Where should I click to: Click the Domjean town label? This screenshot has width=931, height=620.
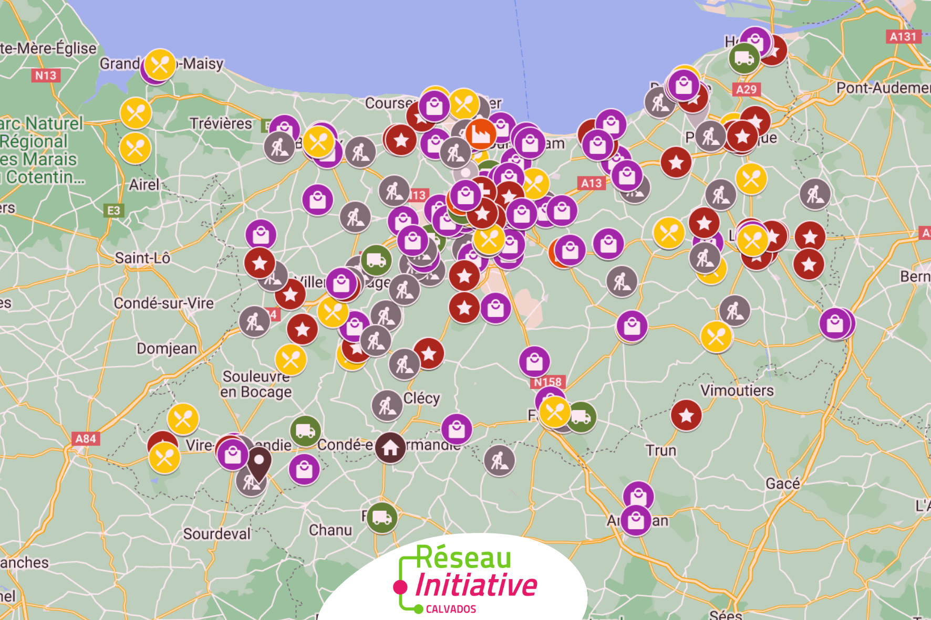pyautogui.click(x=167, y=349)
